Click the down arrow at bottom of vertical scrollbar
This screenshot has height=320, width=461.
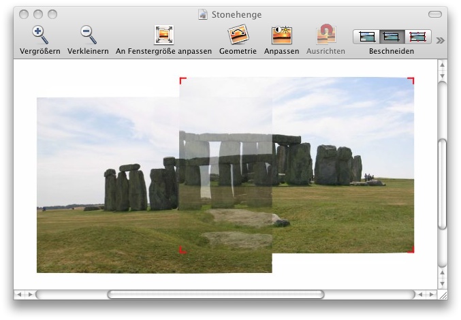click(x=442, y=284)
